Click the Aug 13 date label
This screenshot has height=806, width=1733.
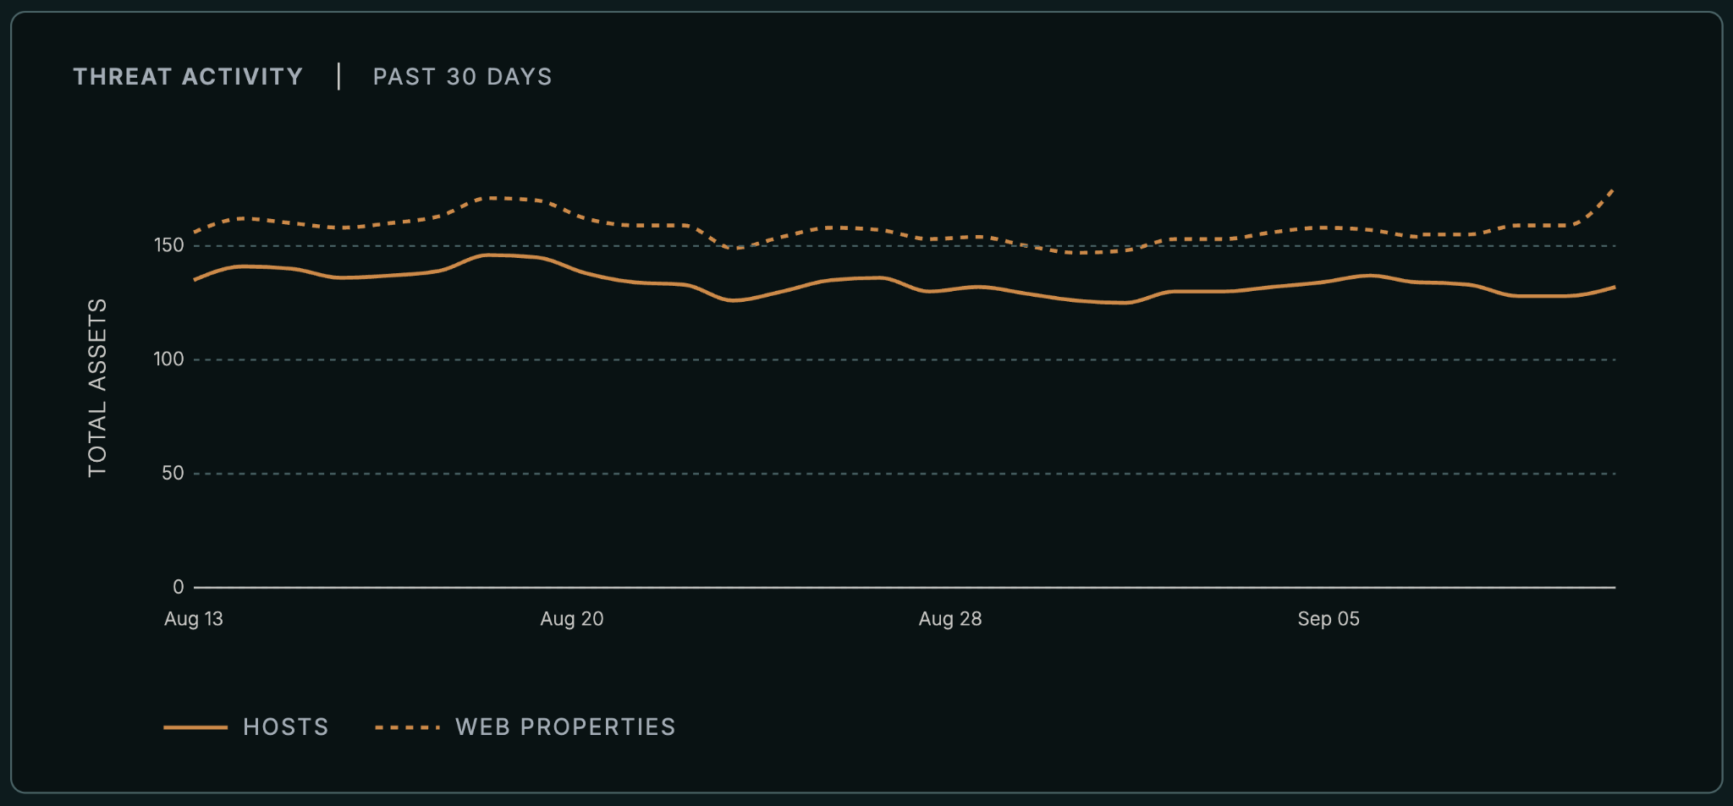point(194,618)
